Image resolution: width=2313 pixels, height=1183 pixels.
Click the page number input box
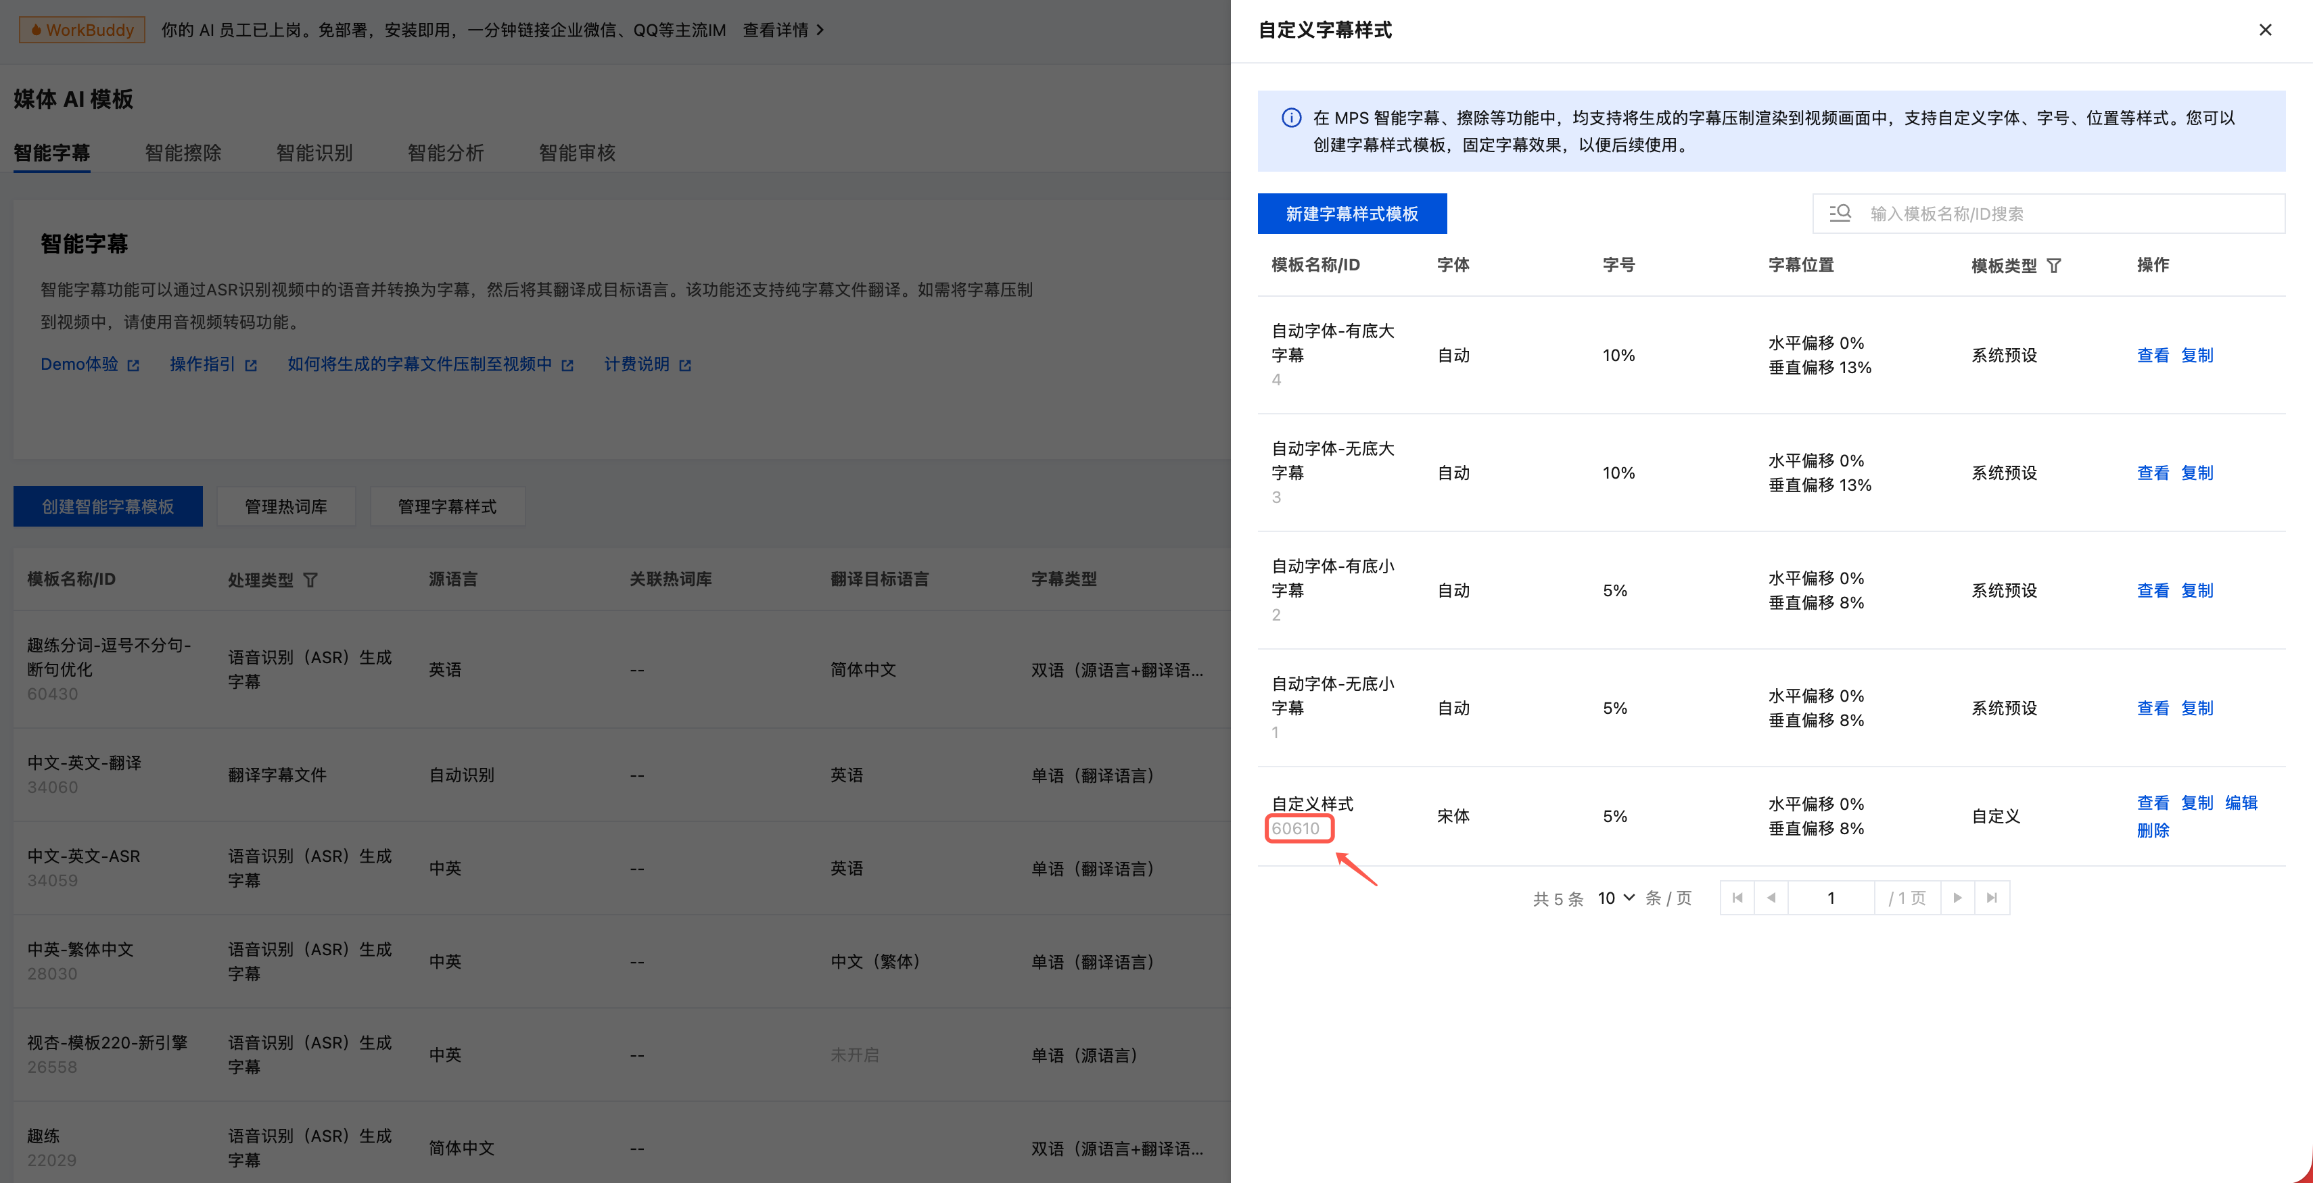coord(1830,898)
